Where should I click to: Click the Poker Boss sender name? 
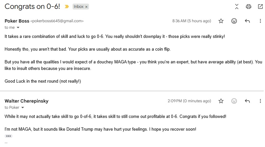(16, 21)
